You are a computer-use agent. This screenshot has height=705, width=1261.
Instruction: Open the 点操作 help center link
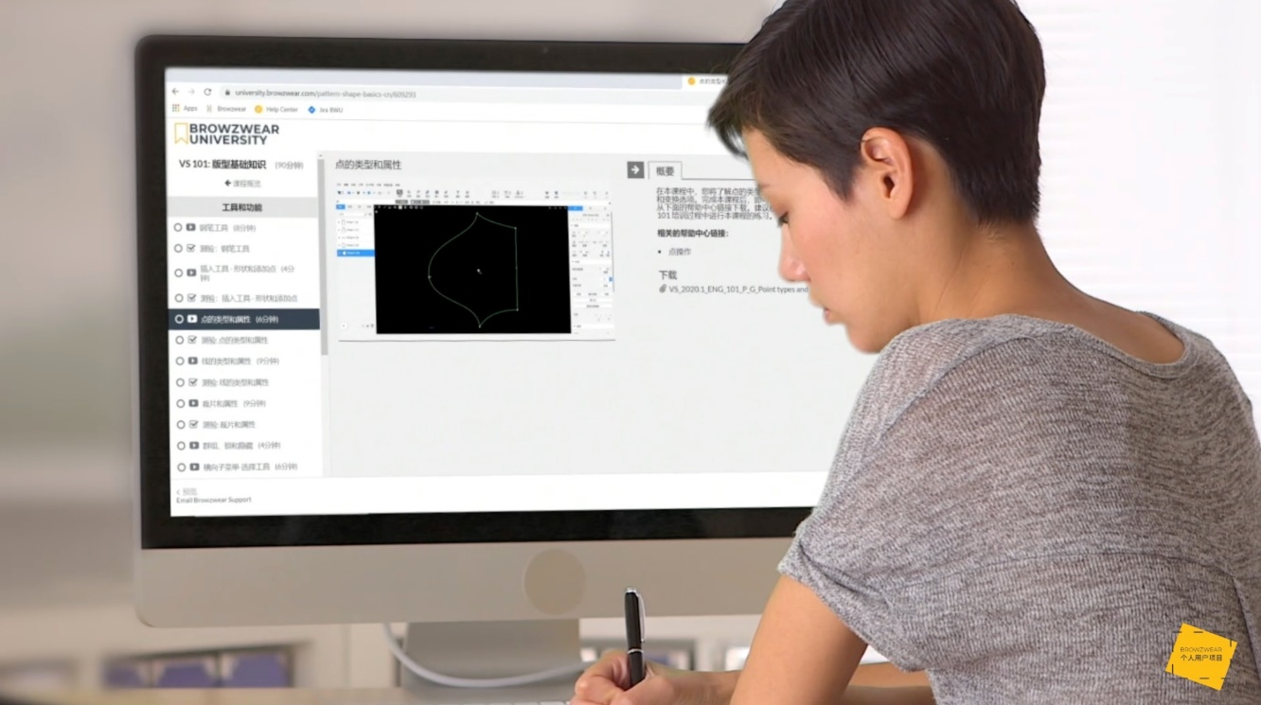coord(680,252)
